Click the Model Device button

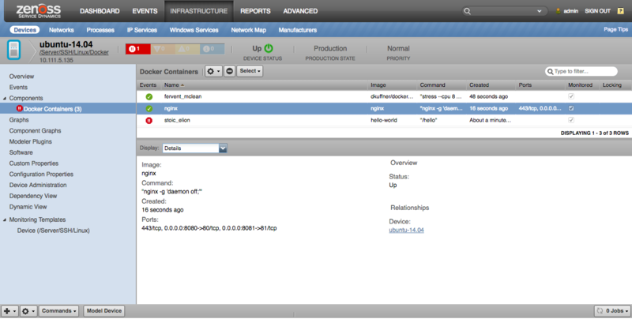tap(104, 311)
